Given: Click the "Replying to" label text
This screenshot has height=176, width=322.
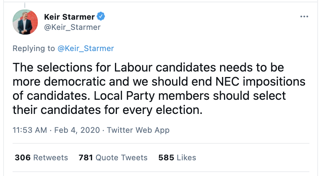Looking at the screenshot, I should point(34,48).
